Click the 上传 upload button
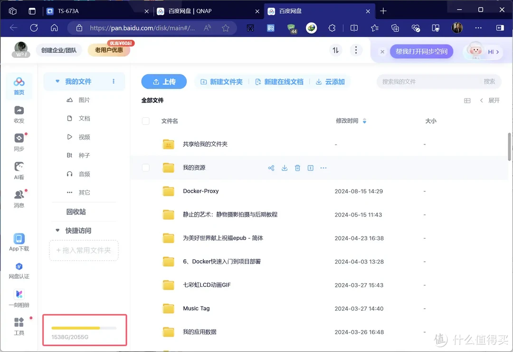Viewport: 513px width, 352px height. point(164,81)
